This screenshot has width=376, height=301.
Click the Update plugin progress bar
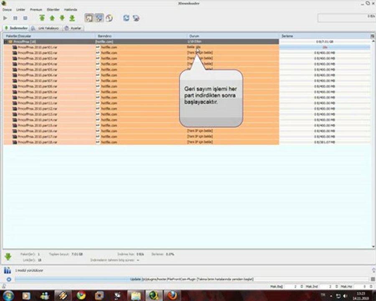(x=192, y=279)
